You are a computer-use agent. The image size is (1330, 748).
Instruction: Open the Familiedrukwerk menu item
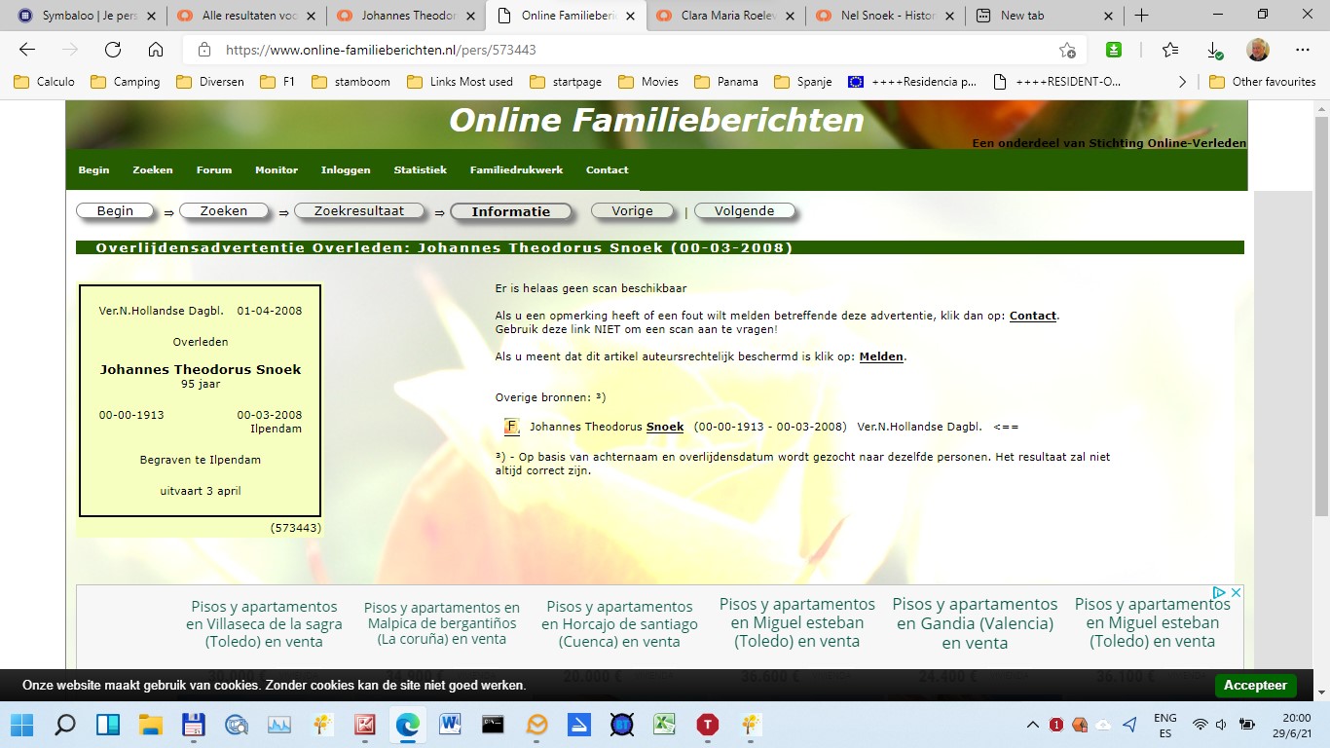point(516,169)
